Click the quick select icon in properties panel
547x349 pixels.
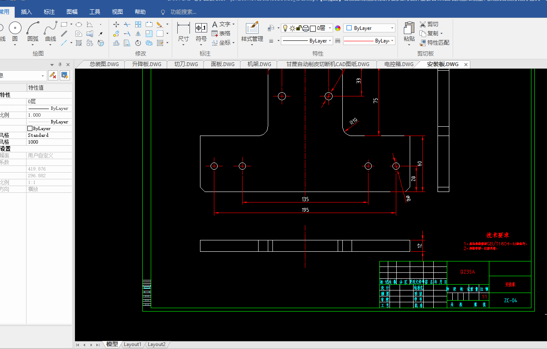64,76
